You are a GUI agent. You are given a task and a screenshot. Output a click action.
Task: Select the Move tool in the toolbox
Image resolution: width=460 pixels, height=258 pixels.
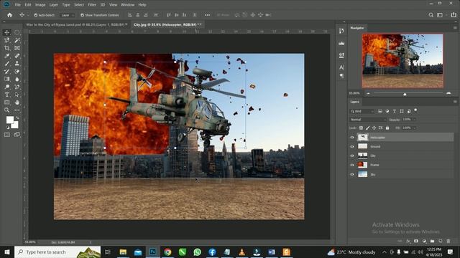coord(7,32)
